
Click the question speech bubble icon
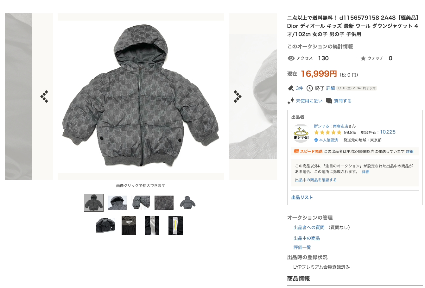click(x=329, y=101)
